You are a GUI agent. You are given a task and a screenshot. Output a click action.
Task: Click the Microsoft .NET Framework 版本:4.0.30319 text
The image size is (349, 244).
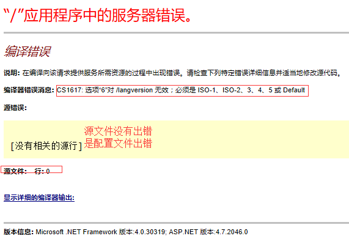tap(101, 232)
